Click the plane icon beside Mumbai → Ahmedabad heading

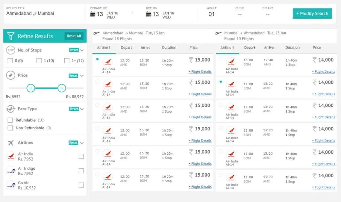point(218,33)
